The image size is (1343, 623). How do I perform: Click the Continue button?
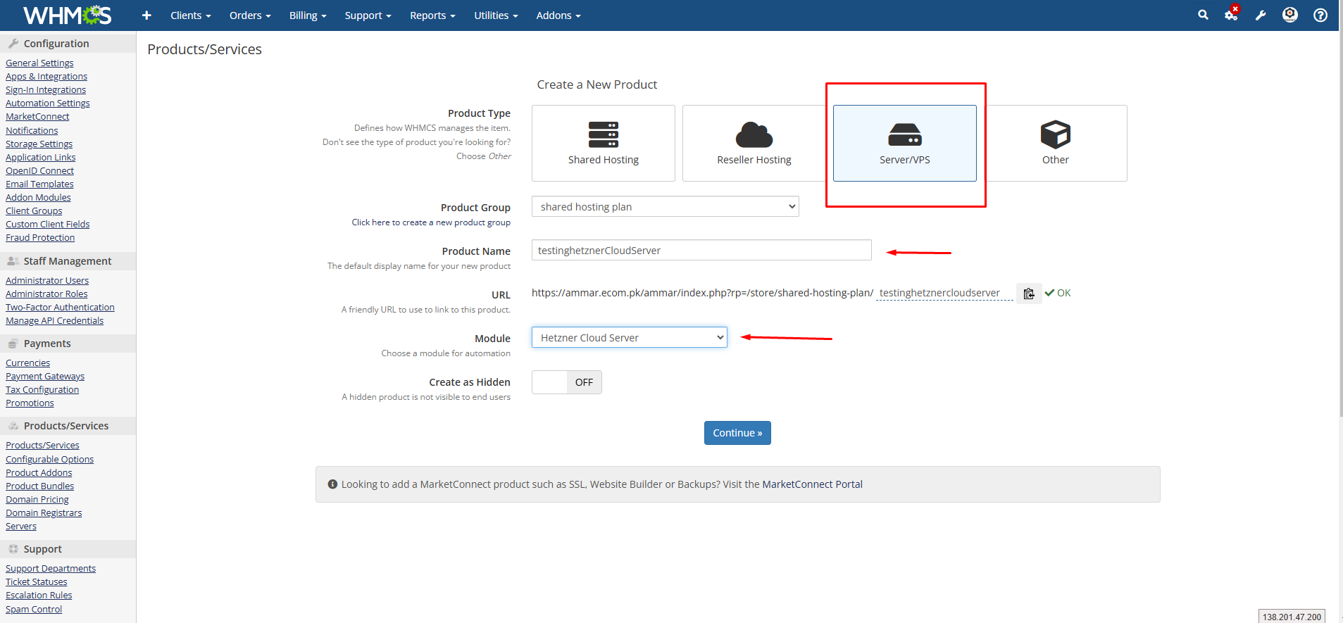[737, 433]
